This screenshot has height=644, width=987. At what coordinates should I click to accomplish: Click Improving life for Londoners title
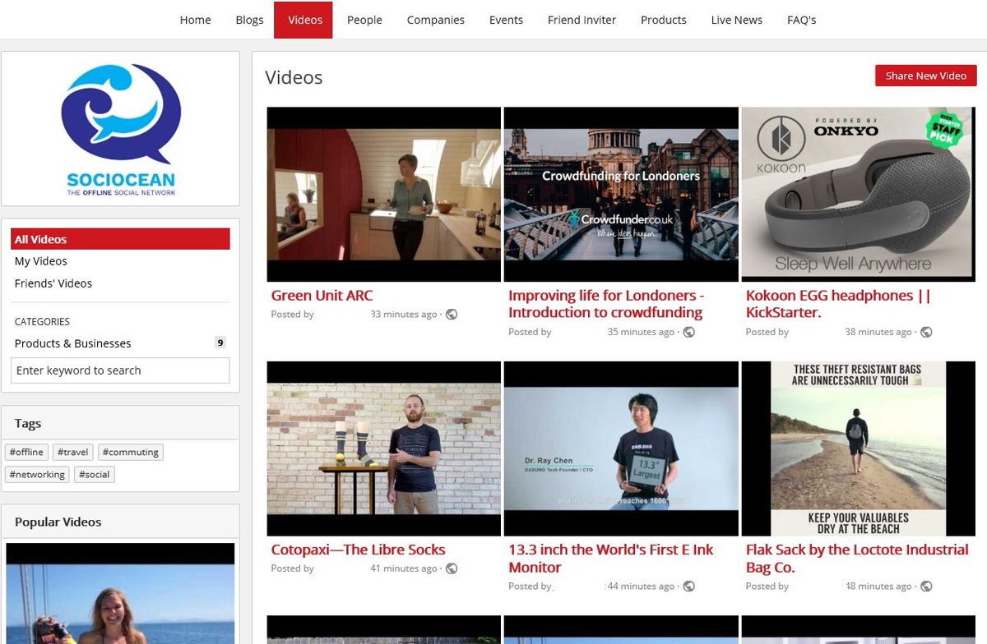point(606,304)
